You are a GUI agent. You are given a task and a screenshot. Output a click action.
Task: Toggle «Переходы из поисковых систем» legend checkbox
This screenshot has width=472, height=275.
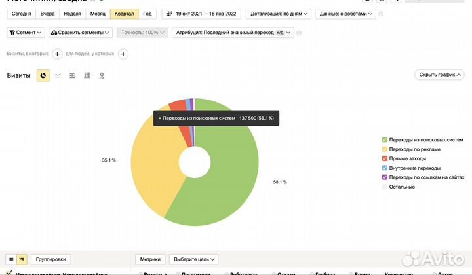385,139
